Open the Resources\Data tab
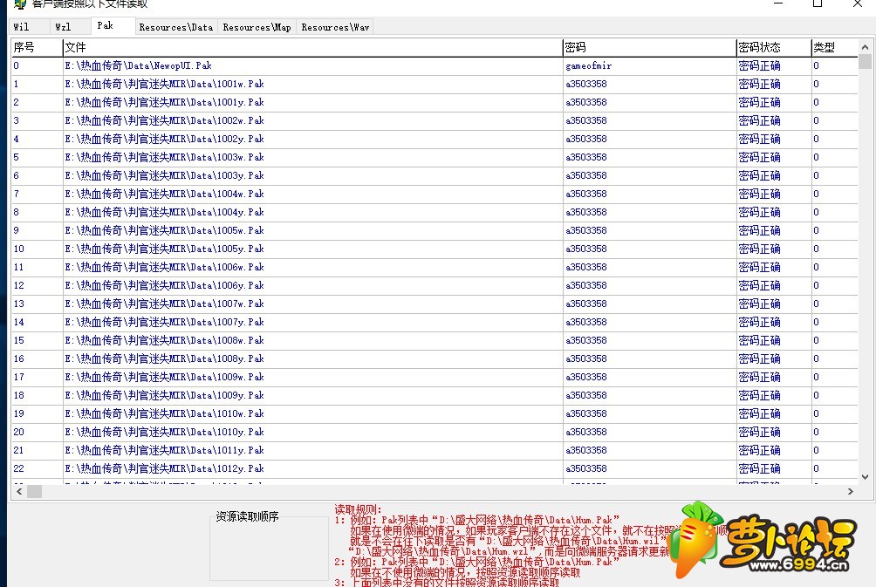 pyautogui.click(x=176, y=27)
